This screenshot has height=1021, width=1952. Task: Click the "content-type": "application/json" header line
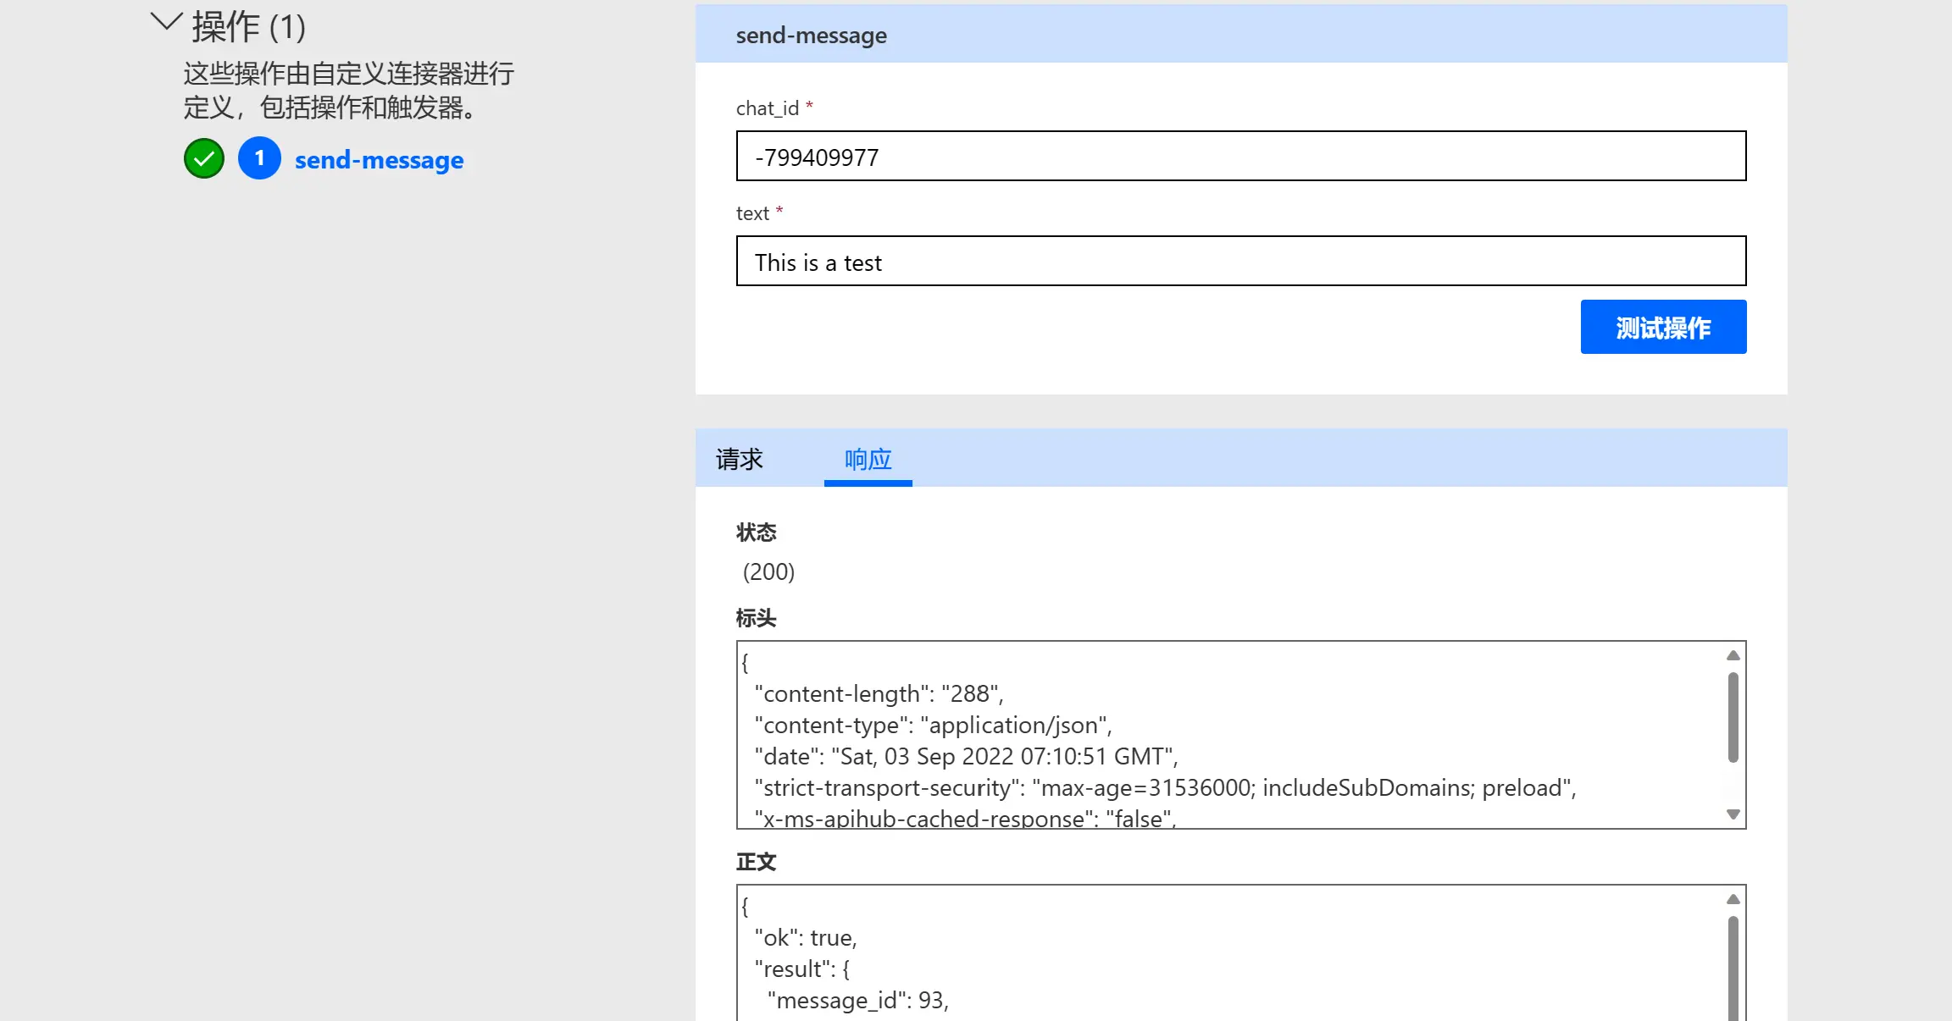point(934,726)
